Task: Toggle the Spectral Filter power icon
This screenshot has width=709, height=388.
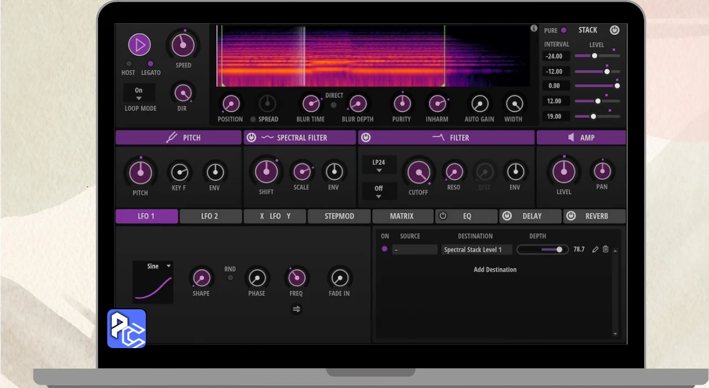Action: click(x=251, y=137)
